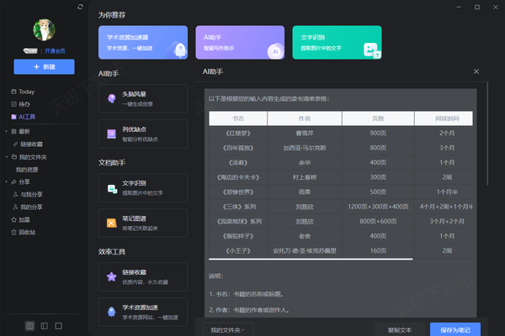Expand the 最新 section arrow
This screenshot has width=505, height=336.
click(x=5, y=131)
